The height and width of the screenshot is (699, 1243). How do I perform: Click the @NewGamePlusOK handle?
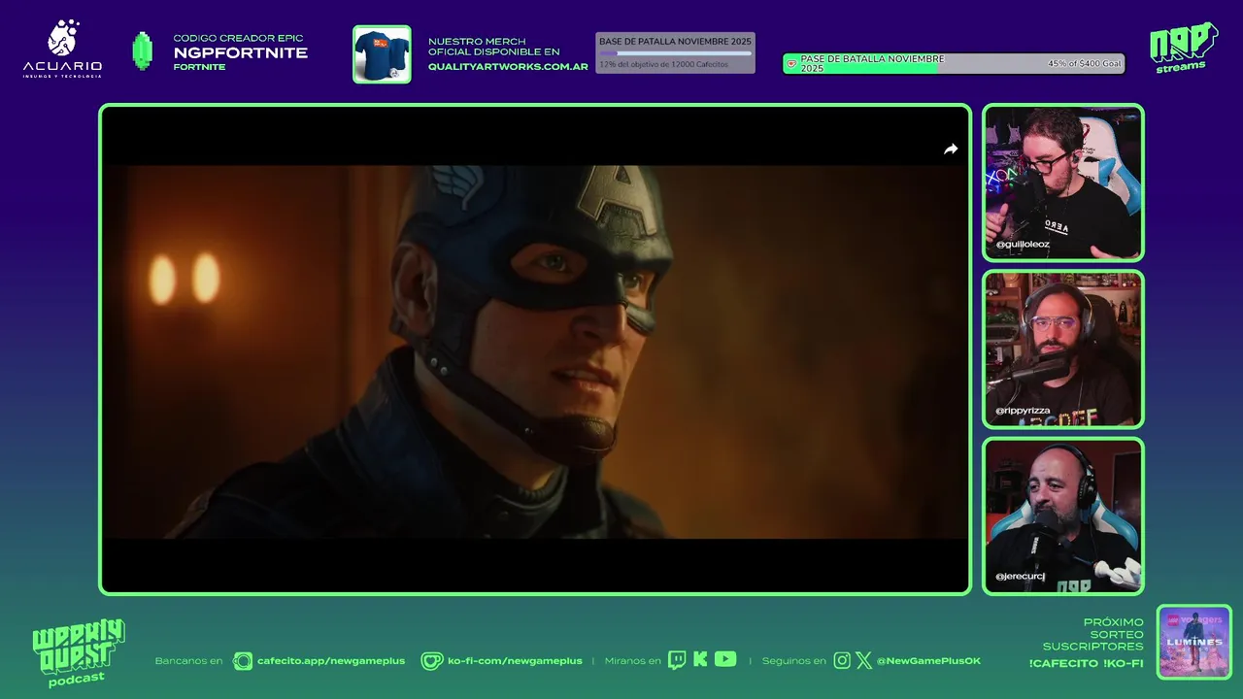(928, 661)
